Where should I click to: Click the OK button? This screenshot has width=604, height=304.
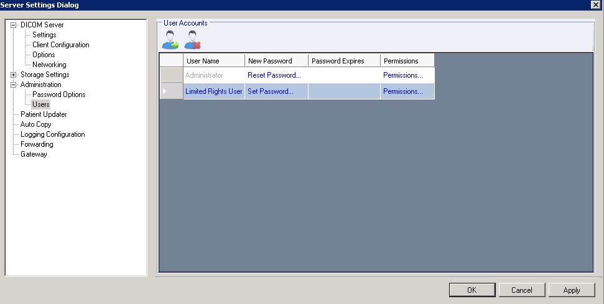coord(472,290)
